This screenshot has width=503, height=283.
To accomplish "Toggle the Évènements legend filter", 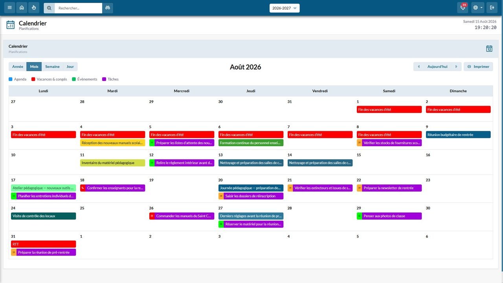I will point(84,79).
